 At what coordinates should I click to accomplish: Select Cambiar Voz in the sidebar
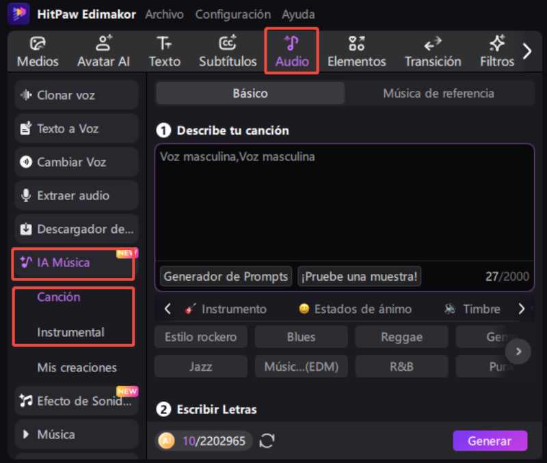pos(77,162)
